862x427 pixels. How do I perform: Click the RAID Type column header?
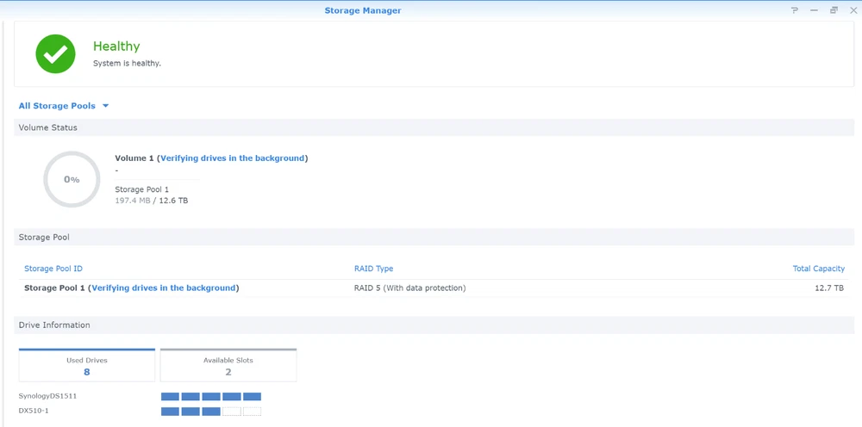[x=373, y=269]
